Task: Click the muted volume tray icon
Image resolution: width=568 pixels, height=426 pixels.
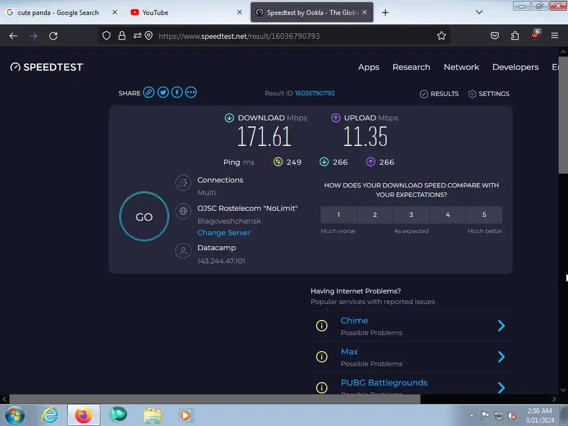Action: (x=512, y=416)
